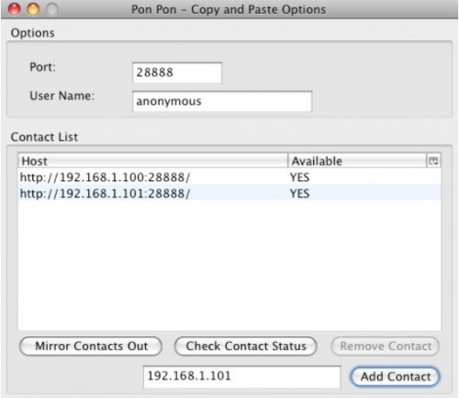This screenshot has height=398, width=459.
Task: Close the Pon Pon options window
Action: pos(14,9)
